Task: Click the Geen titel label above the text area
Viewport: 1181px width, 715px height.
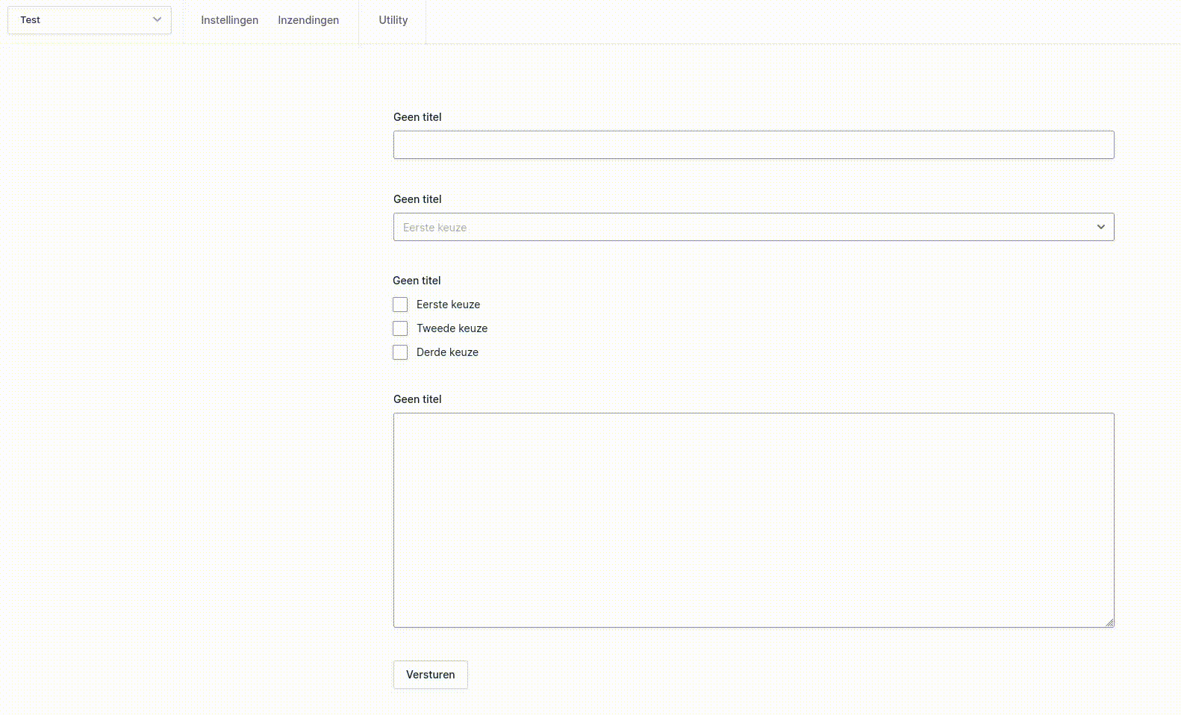Action: pos(417,399)
